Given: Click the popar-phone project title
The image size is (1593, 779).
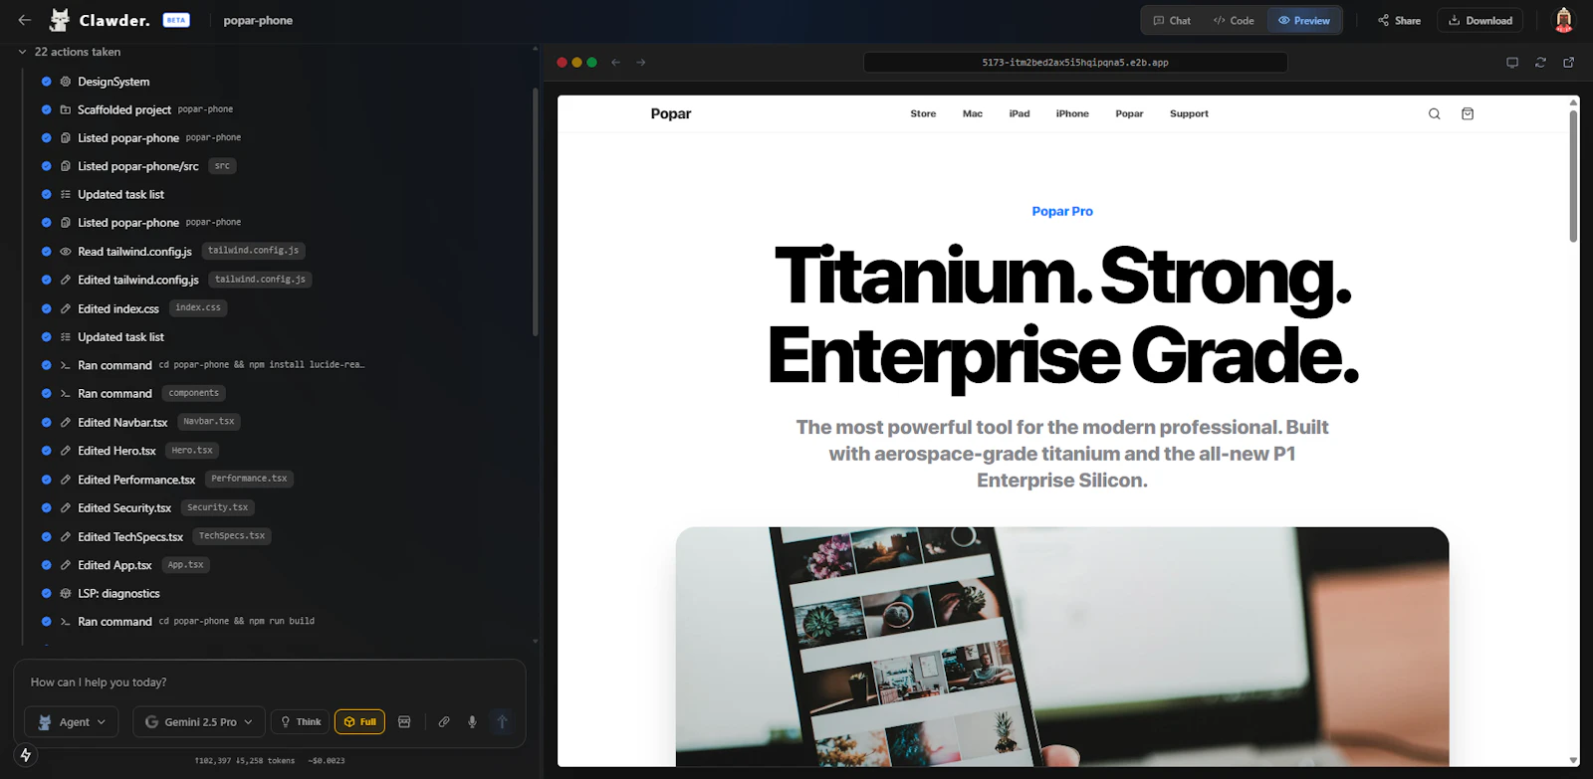Looking at the screenshot, I should pyautogui.click(x=258, y=20).
